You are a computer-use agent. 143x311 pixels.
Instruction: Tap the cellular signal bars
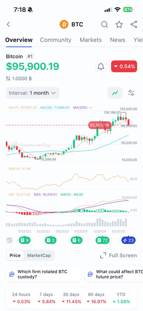(108, 10)
